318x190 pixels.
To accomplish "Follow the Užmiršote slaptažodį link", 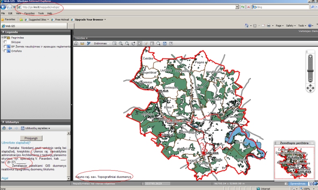I will [16, 143].
